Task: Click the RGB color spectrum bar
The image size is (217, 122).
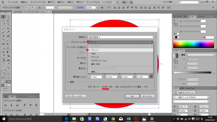Action: [194, 44]
